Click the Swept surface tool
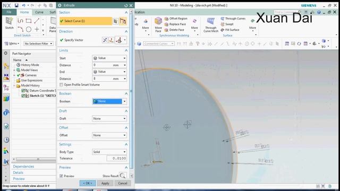Image resolution: width=340 pixels, height=191 pixels. [x=227, y=24]
